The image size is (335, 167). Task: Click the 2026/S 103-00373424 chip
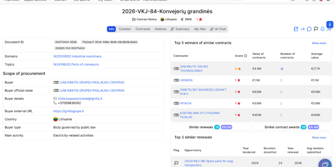[x=70, y=48]
